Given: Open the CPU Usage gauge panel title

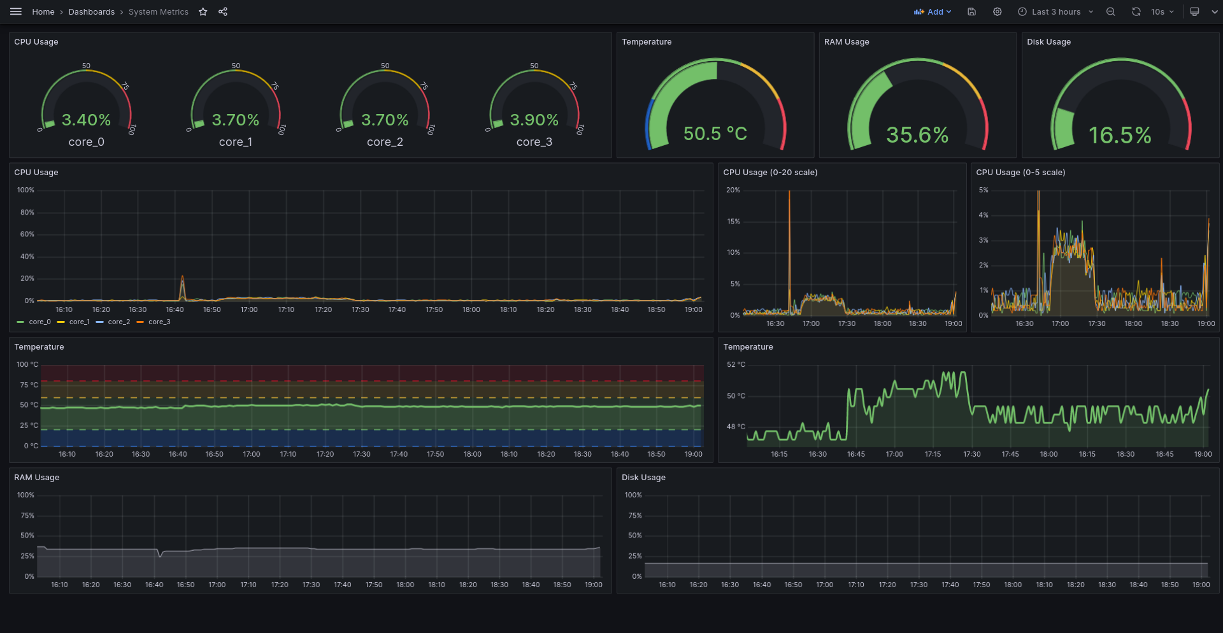Looking at the screenshot, I should 36,41.
